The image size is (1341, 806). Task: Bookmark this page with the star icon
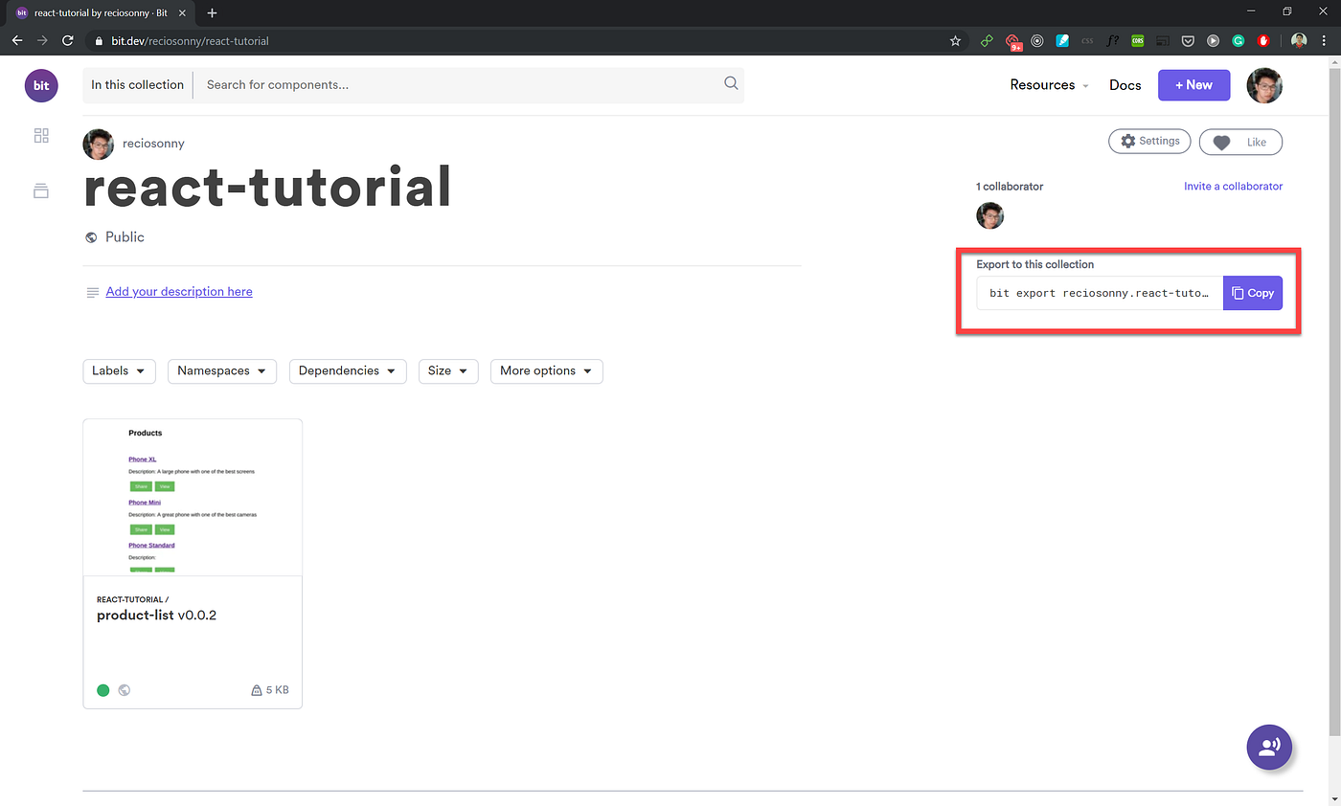tap(955, 41)
